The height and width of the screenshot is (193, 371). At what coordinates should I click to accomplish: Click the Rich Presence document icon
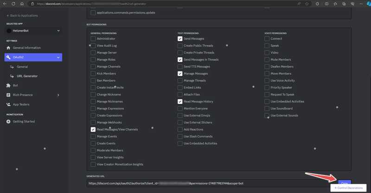point(8,95)
